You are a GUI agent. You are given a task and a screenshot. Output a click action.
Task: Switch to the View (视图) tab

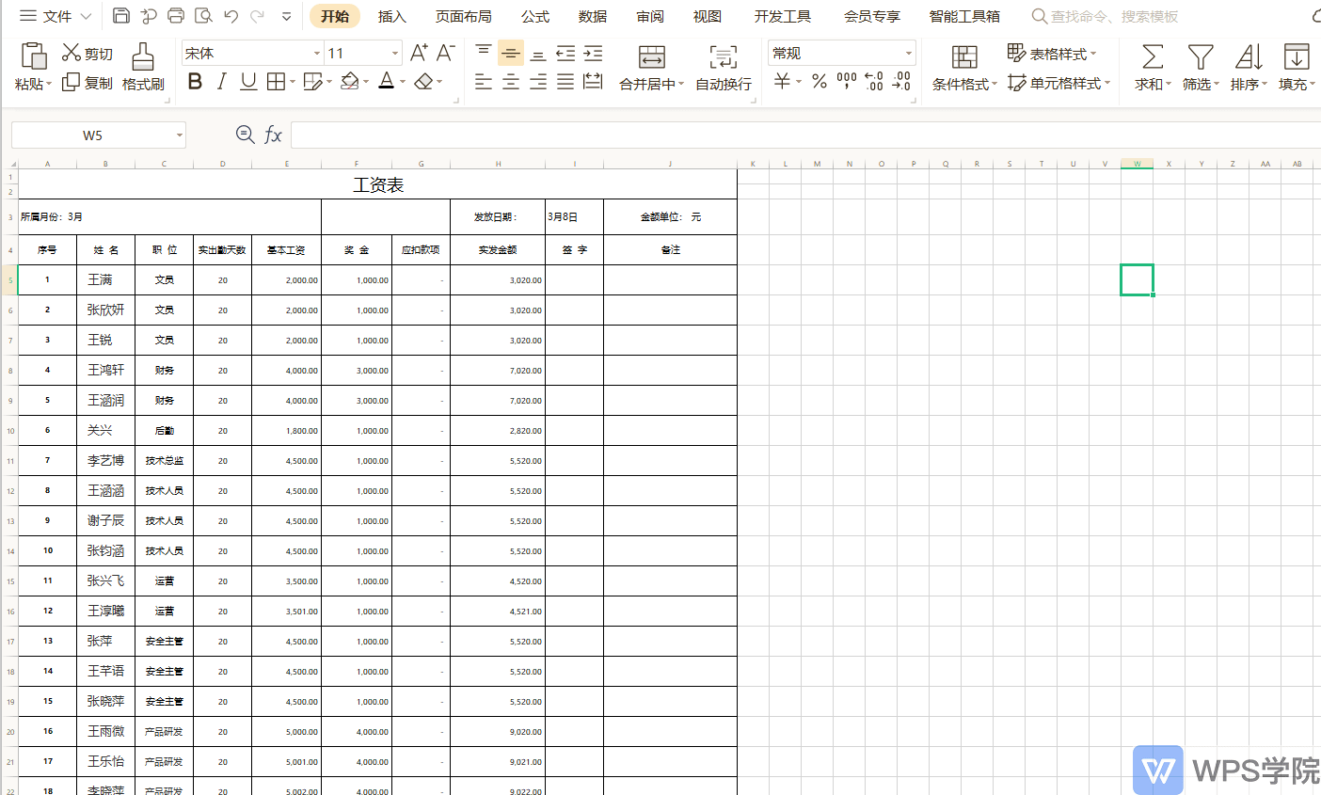coord(708,16)
